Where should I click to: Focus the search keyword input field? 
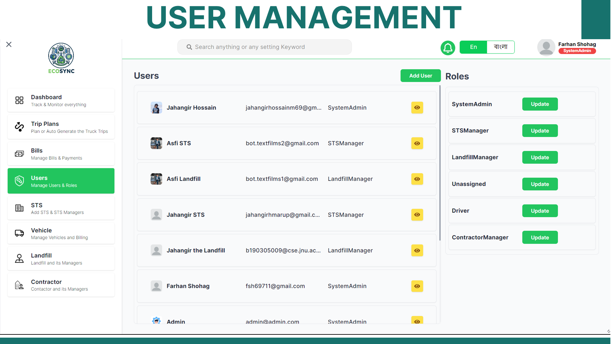[265, 47]
